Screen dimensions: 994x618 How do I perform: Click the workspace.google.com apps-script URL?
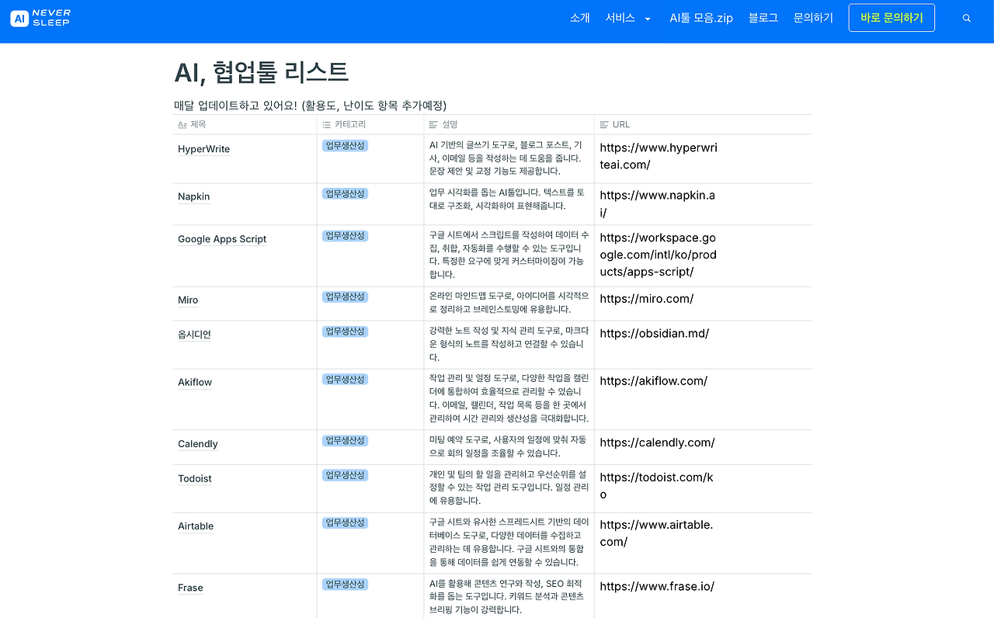click(x=659, y=255)
